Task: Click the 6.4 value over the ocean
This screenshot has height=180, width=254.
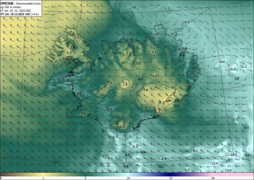Action: coord(143,152)
